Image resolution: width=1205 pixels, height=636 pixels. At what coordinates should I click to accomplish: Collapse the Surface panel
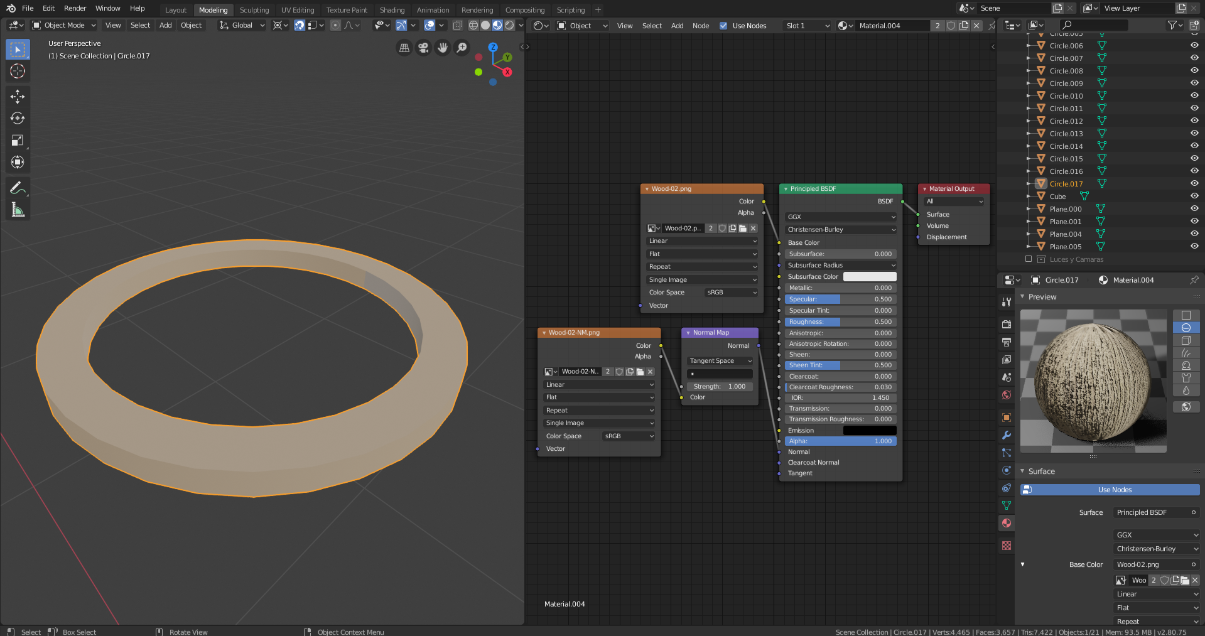1023,471
